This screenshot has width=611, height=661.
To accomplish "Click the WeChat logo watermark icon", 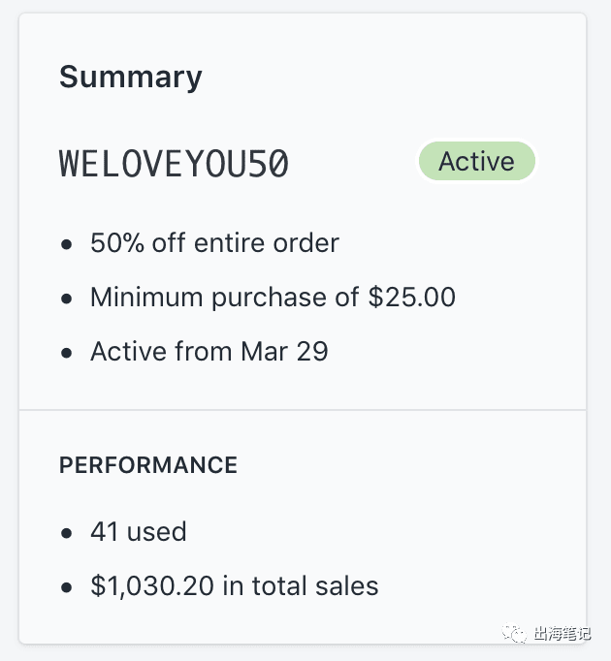I will [512, 634].
